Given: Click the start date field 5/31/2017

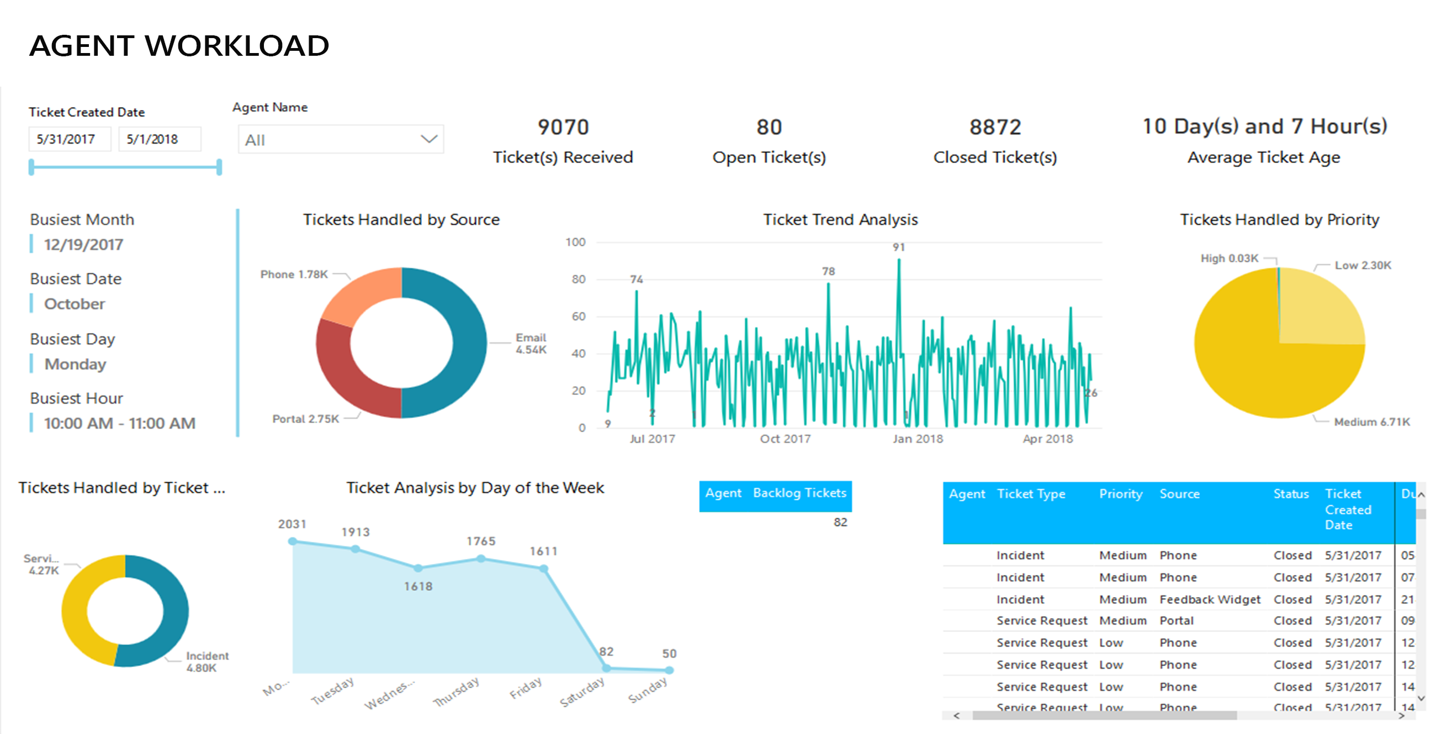Looking at the screenshot, I should point(70,139).
